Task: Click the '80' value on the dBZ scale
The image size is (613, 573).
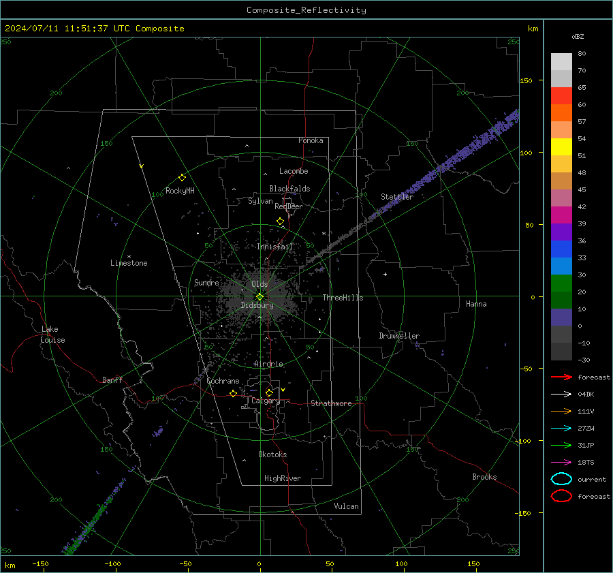Action: point(582,54)
